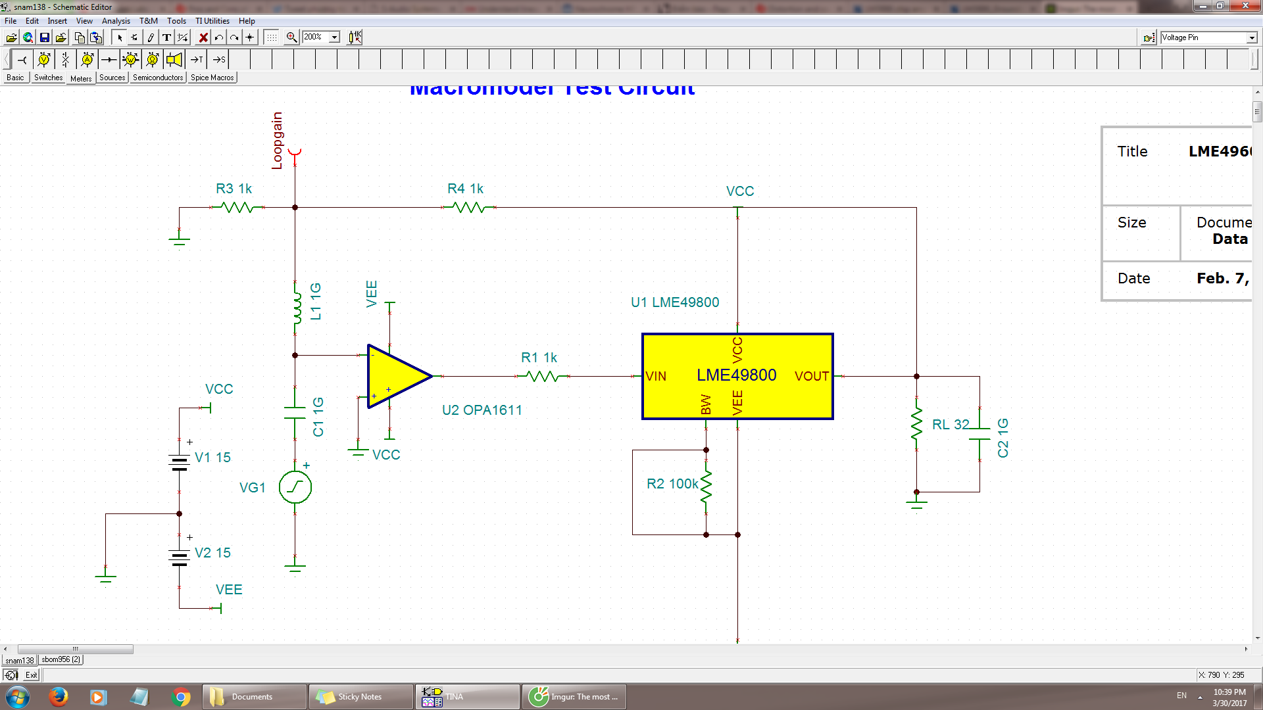Click the Copy icon in toolbar
Screen dimensions: 1263x710
pyautogui.click(x=80, y=37)
